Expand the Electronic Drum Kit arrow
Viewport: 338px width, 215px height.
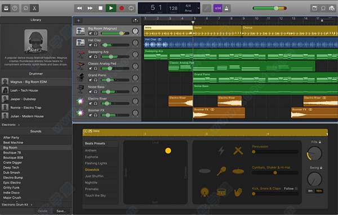click(32, 205)
